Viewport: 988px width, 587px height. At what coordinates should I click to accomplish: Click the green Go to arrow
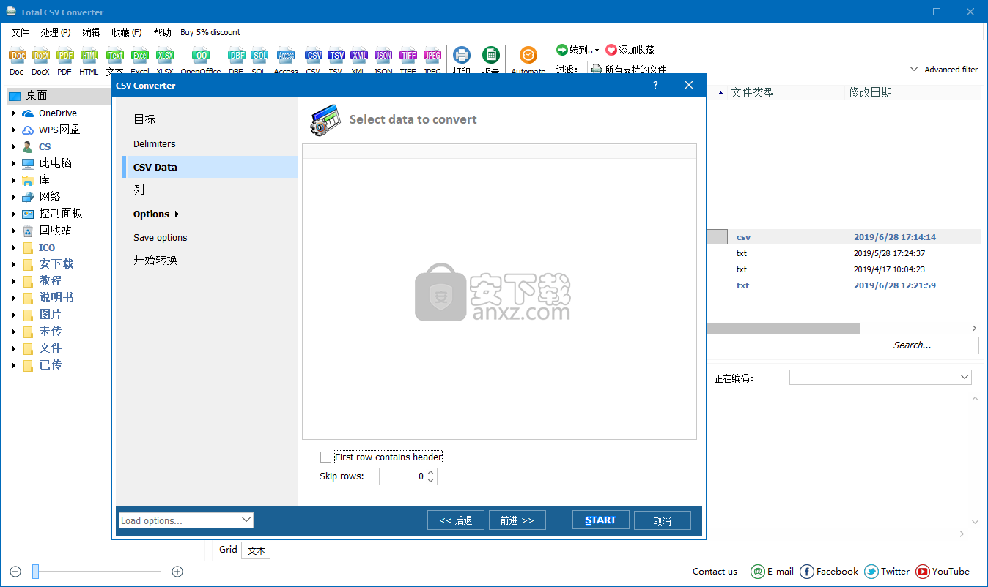point(562,50)
